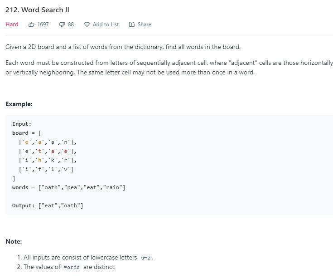Image resolution: width=333 pixels, height=279 pixels.
Task: Click the 1697 likes count
Action: tap(43, 24)
